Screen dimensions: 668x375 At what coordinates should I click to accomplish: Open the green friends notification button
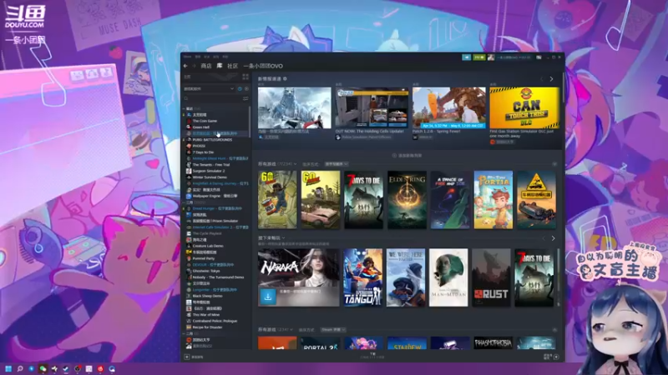pyautogui.click(x=478, y=57)
